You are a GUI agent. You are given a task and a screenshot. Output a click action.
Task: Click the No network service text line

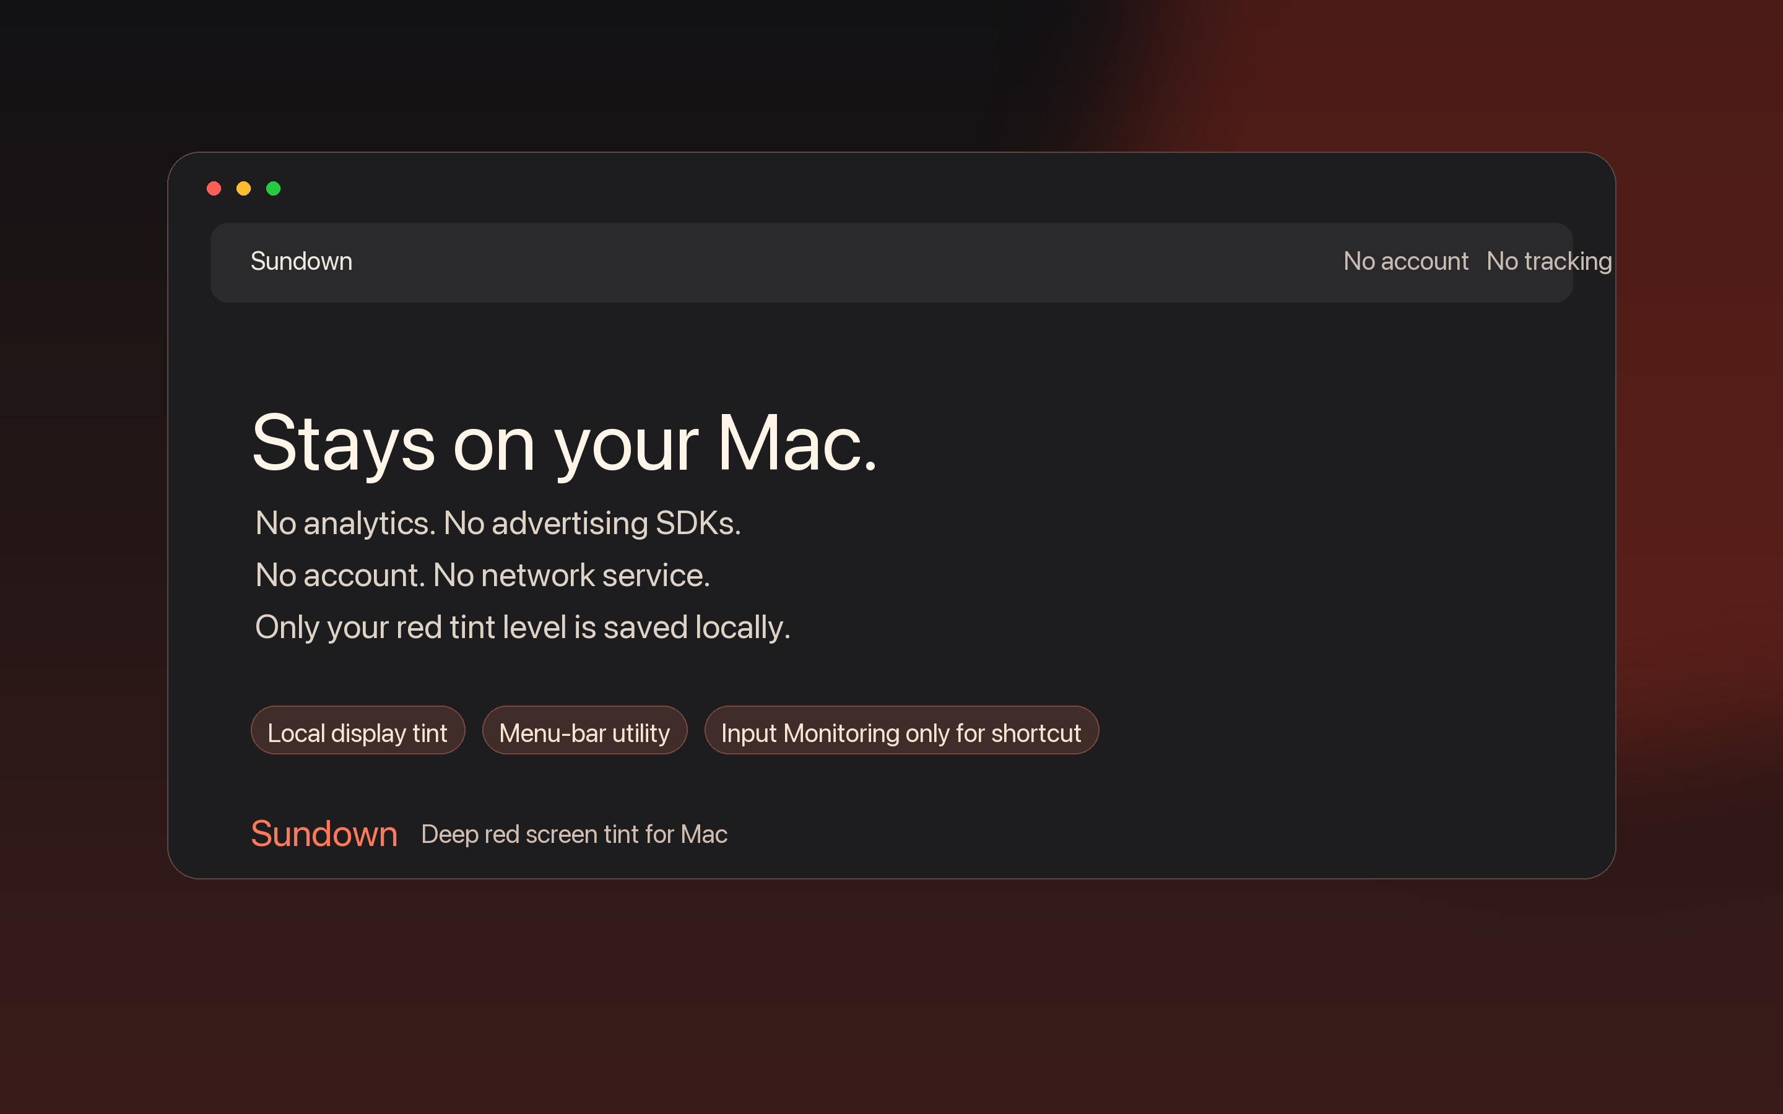(x=483, y=576)
